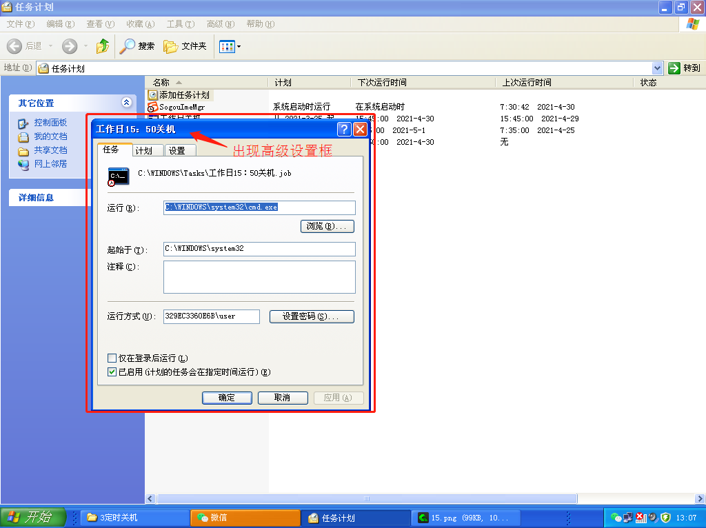
Task: Click the 我的文档 sidebar icon
Action: coord(23,137)
